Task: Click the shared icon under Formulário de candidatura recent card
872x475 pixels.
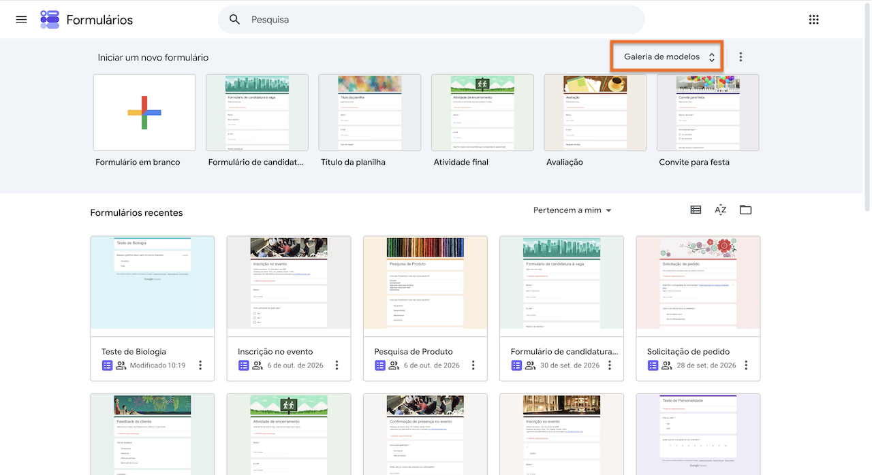Action: [530, 365]
